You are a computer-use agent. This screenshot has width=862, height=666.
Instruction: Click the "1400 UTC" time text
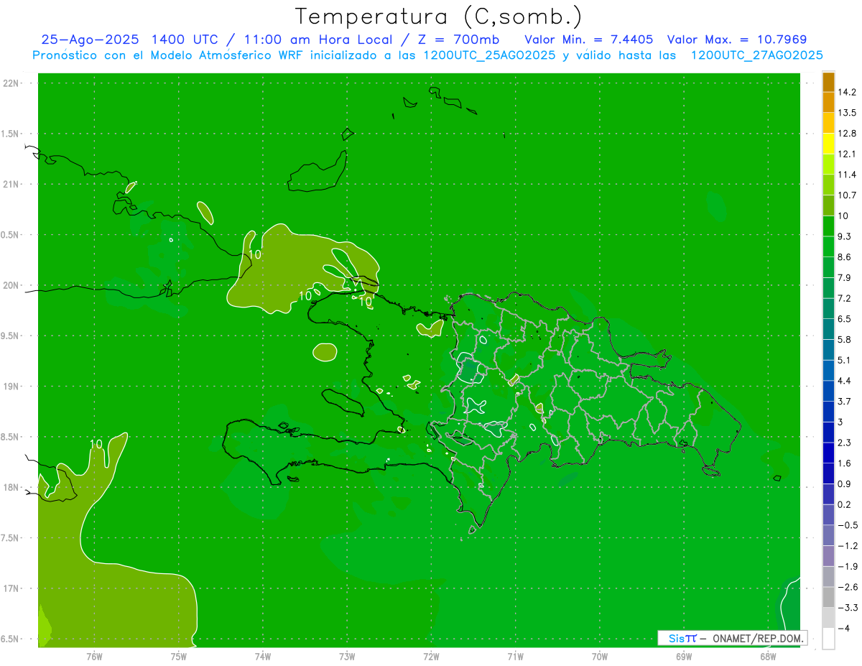[x=185, y=40]
